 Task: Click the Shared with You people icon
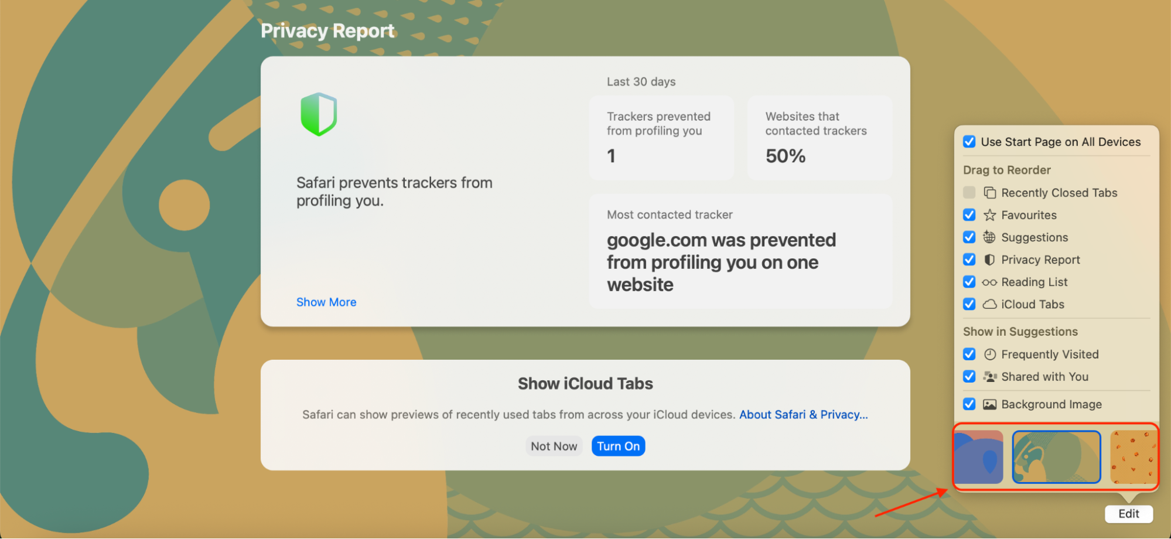(989, 377)
